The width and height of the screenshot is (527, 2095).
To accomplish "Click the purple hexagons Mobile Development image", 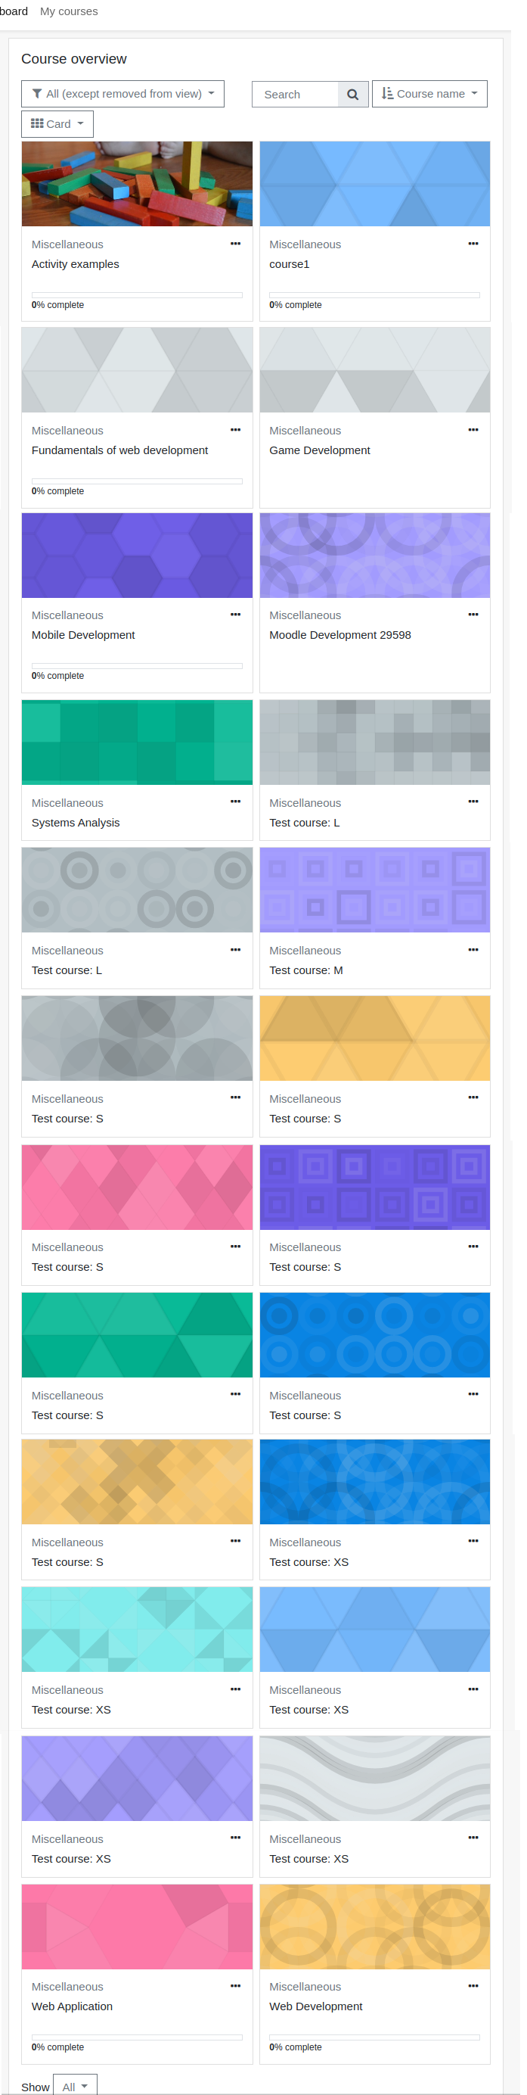I will [x=137, y=556].
